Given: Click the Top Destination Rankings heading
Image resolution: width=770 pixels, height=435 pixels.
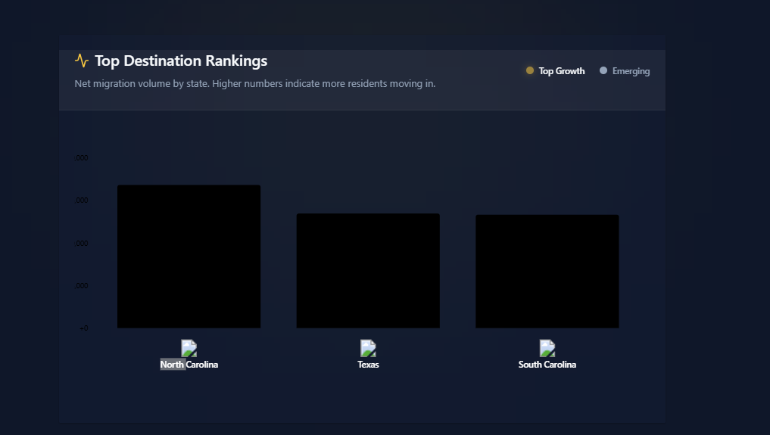Looking at the screenshot, I should coord(181,61).
